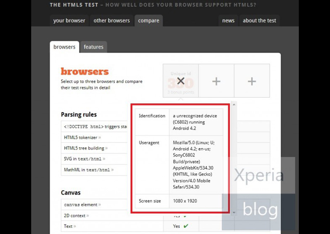This screenshot has height=234, width=330.
Task: Add a second browser with the middle plus
Action: click(x=216, y=81)
